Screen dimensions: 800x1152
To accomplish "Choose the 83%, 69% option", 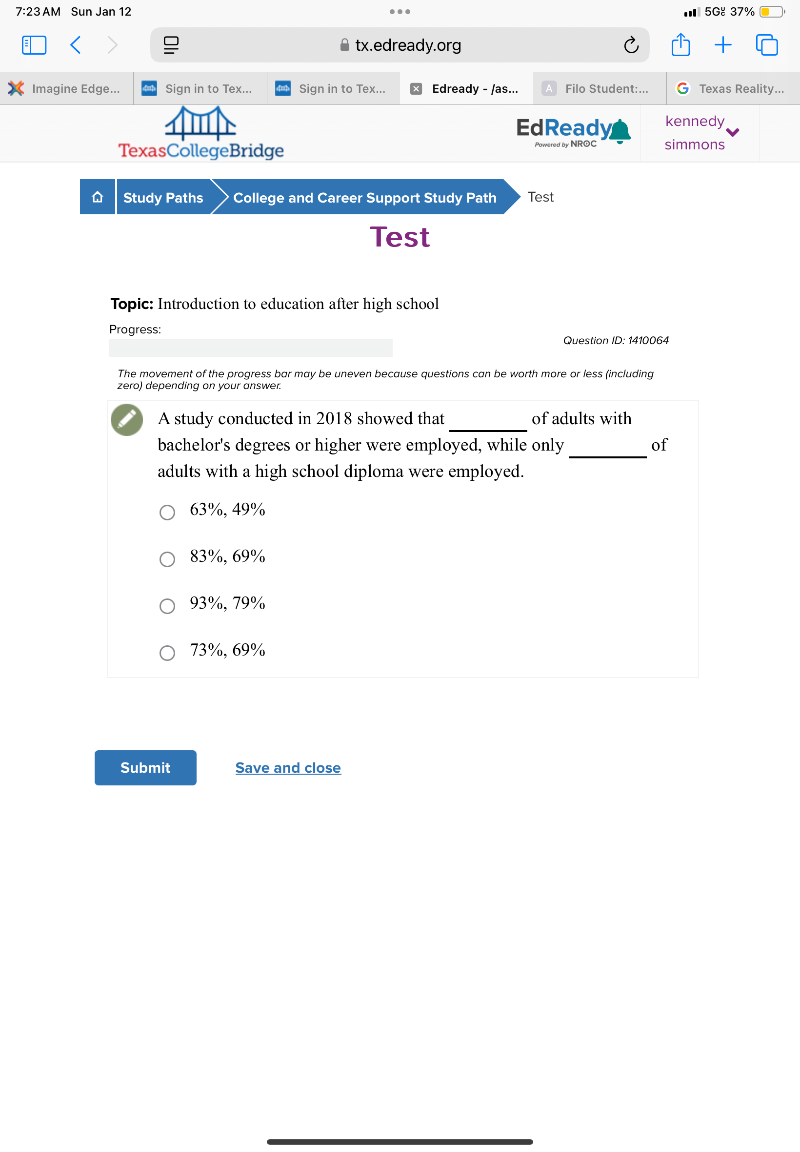I will point(167,559).
